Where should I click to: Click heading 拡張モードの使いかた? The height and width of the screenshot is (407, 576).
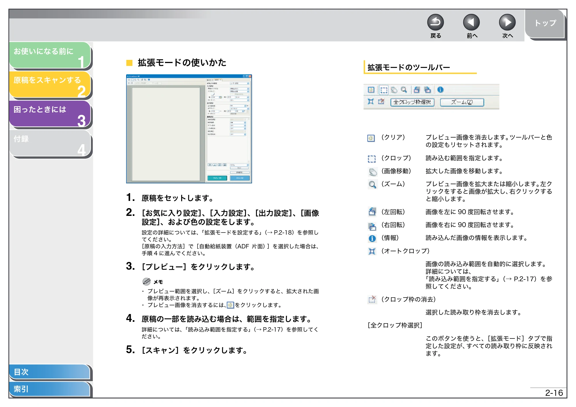coord(182,63)
